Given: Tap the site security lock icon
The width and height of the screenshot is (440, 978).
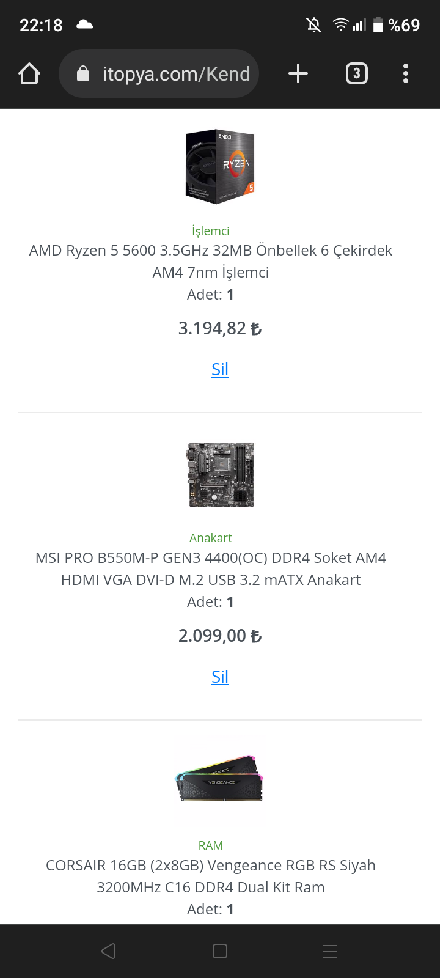Looking at the screenshot, I should pyautogui.click(x=83, y=74).
